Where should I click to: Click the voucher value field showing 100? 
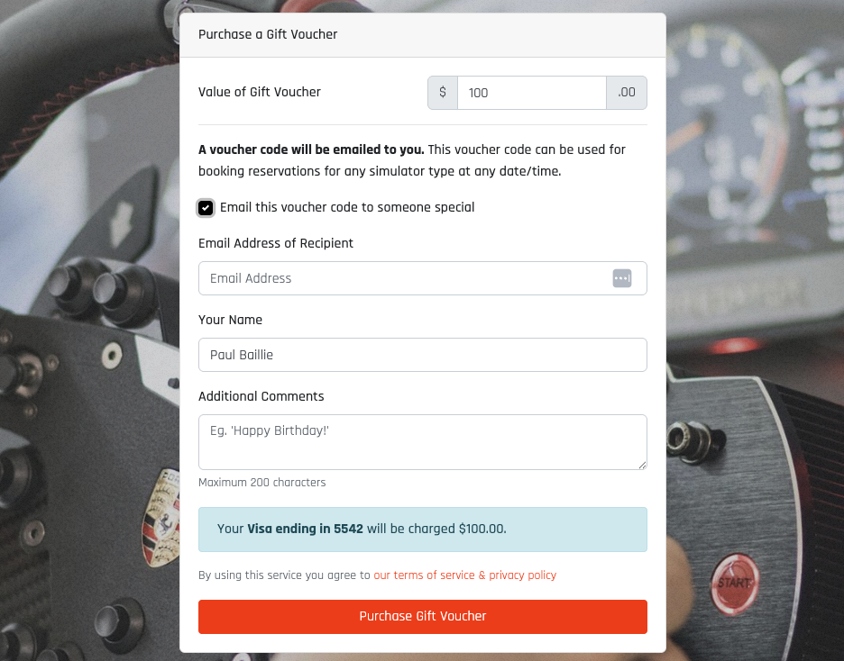point(532,93)
